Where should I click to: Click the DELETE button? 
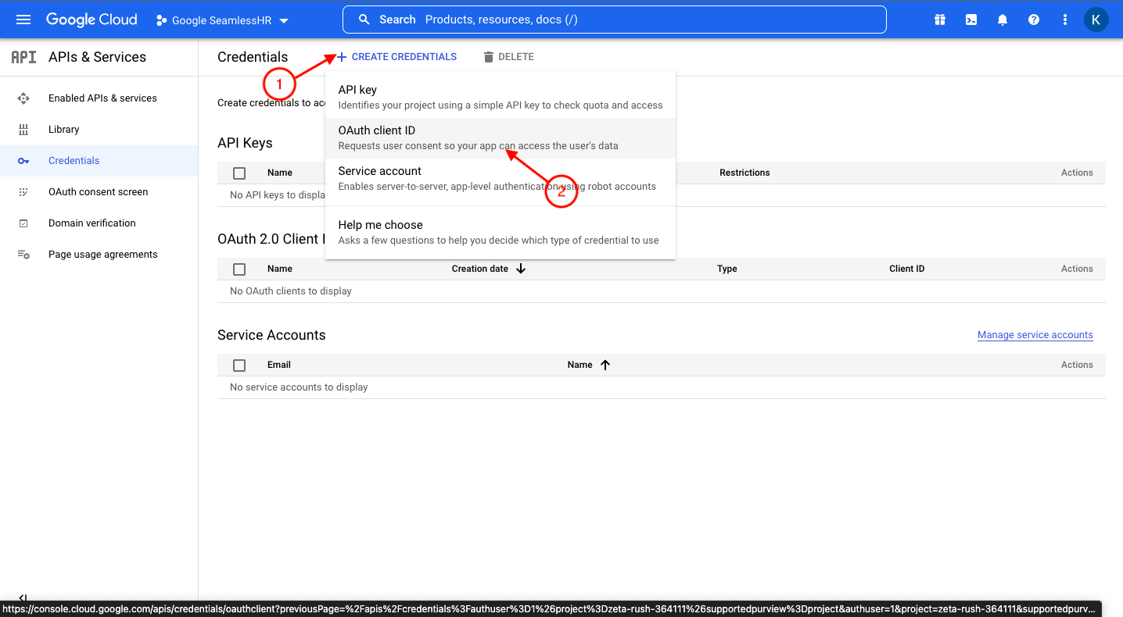(508, 57)
